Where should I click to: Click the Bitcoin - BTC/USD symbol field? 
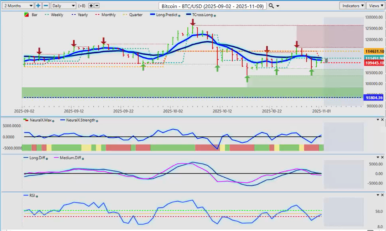click(212, 6)
